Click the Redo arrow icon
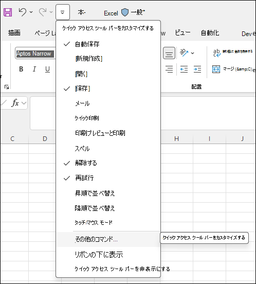This screenshot has height=284, width=256. [x=43, y=12]
